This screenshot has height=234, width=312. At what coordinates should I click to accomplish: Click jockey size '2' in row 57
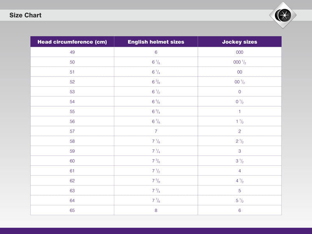click(x=239, y=131)
